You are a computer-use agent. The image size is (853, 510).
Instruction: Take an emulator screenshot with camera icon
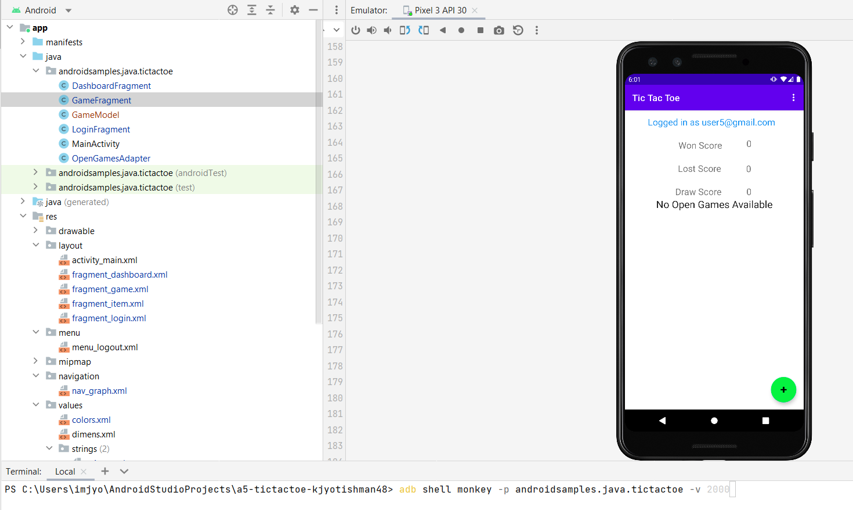pyautogui.click(x=499, y=30)
